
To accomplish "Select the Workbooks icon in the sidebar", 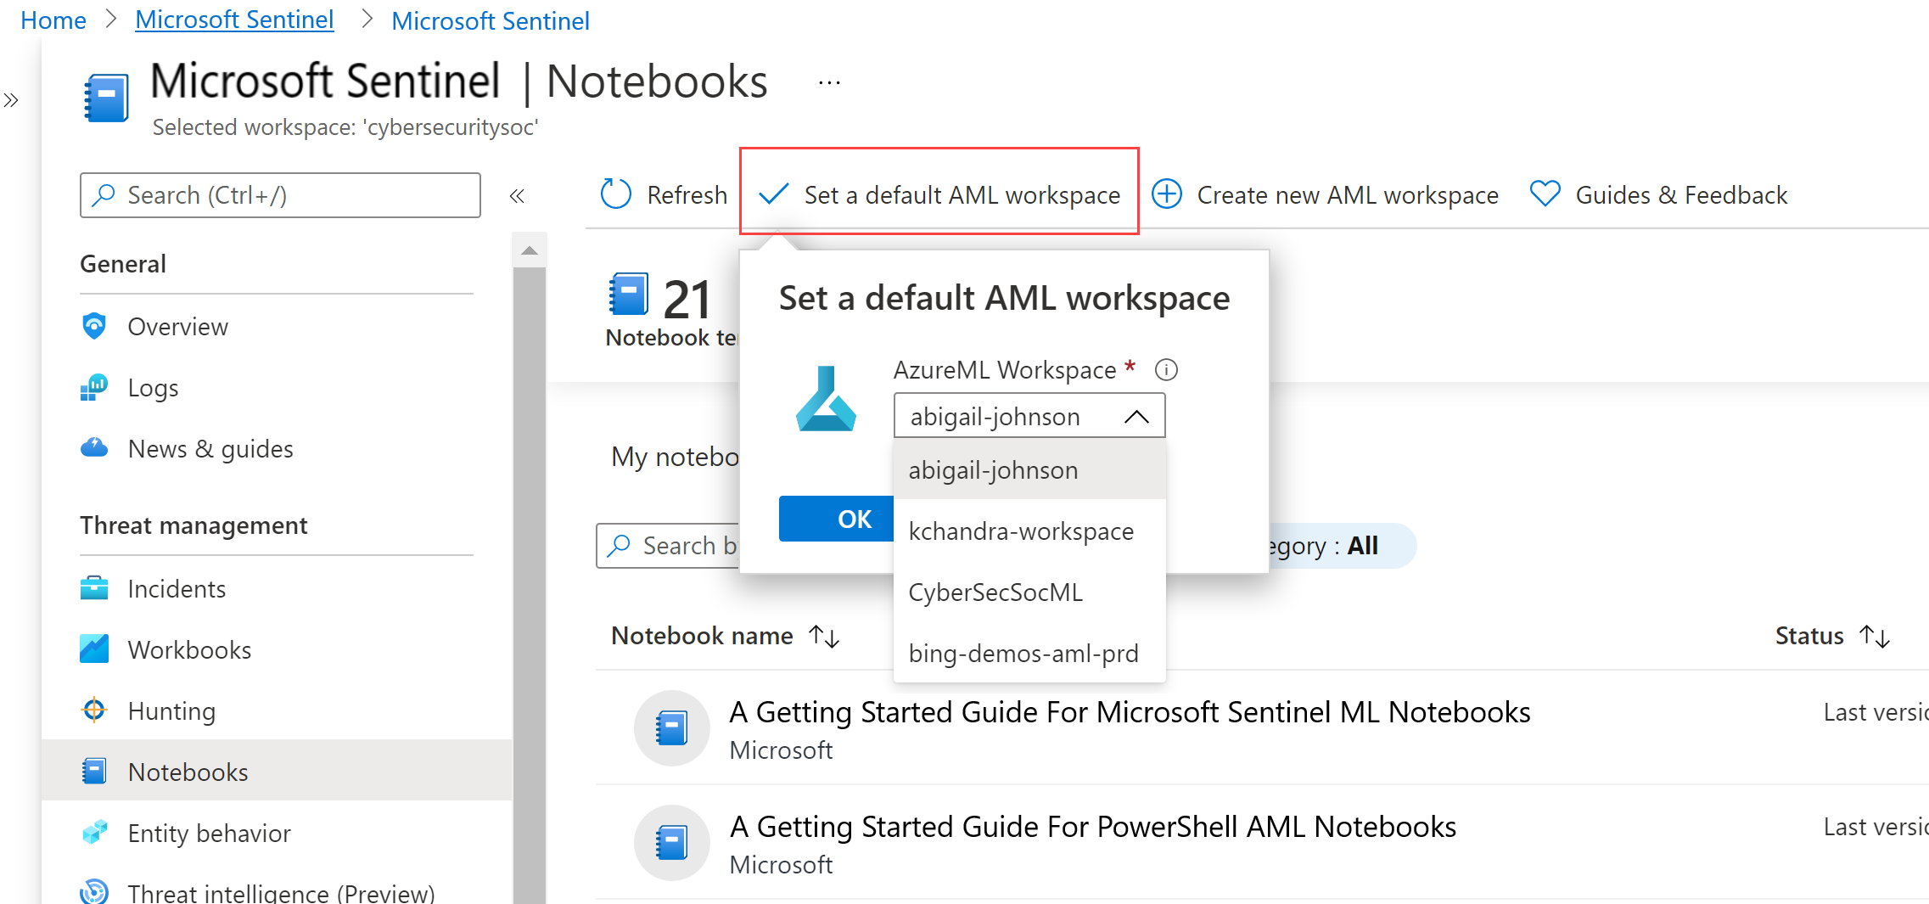I will [x=93, y=649].
